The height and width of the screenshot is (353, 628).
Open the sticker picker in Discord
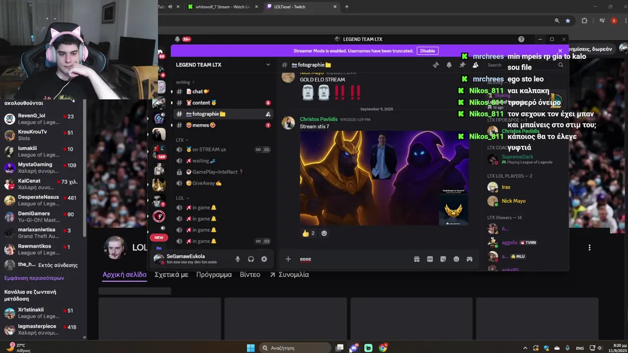coord(443,259)
